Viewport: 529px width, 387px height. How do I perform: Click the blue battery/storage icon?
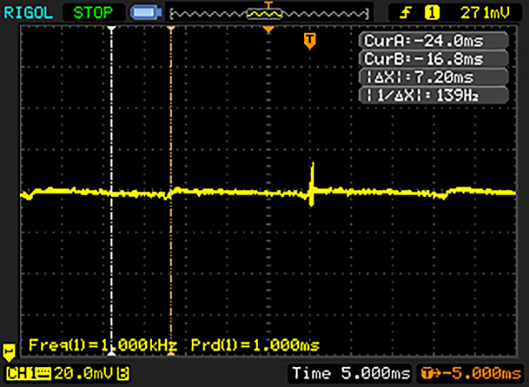(146, 13)
